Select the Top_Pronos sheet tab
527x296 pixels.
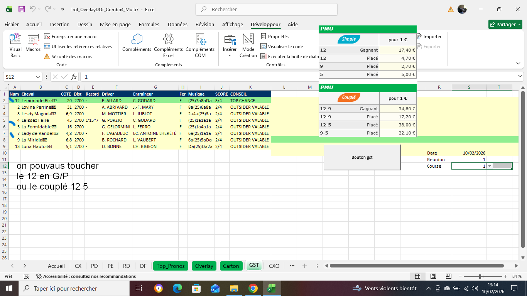click(171, 266)
